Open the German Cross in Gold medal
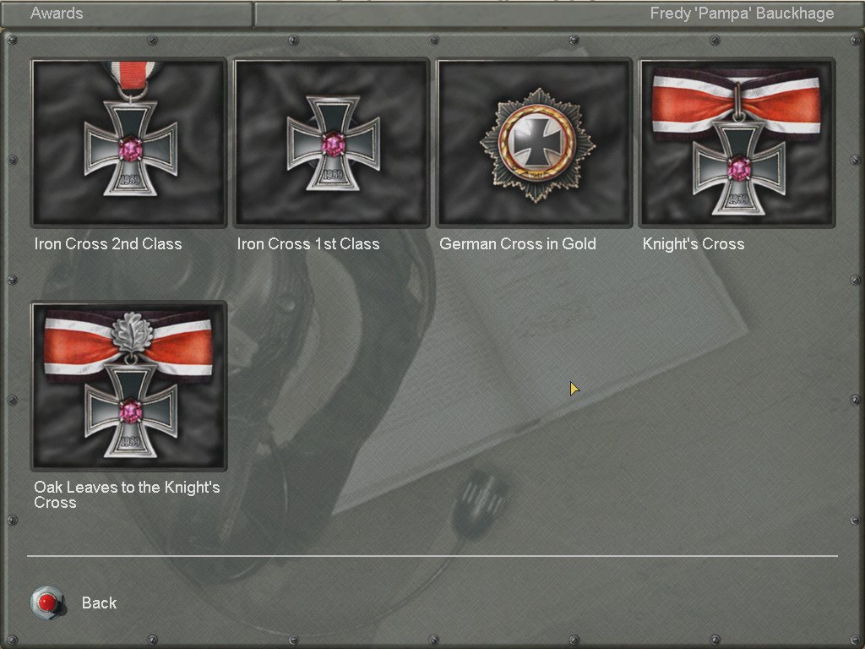This screenshot has width=865, height=649. tap(535, 142)
